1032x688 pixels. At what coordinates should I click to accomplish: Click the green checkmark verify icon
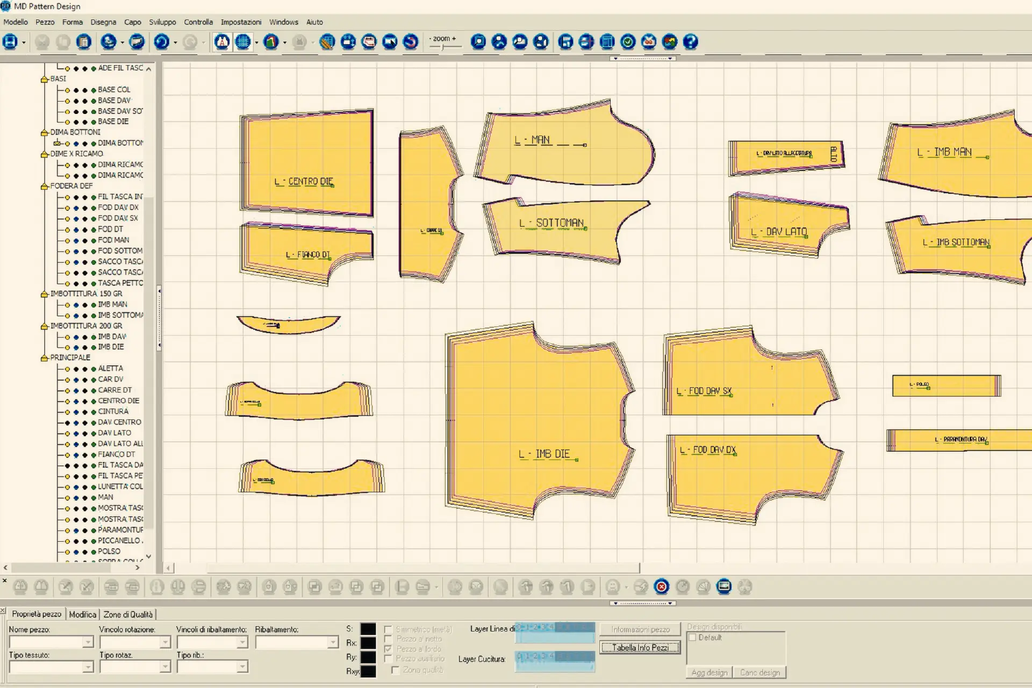coord(628,42)
